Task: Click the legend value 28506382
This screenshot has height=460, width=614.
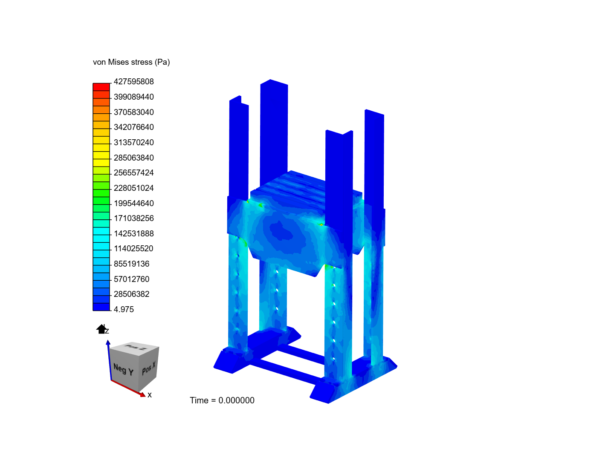Action: 132,294
